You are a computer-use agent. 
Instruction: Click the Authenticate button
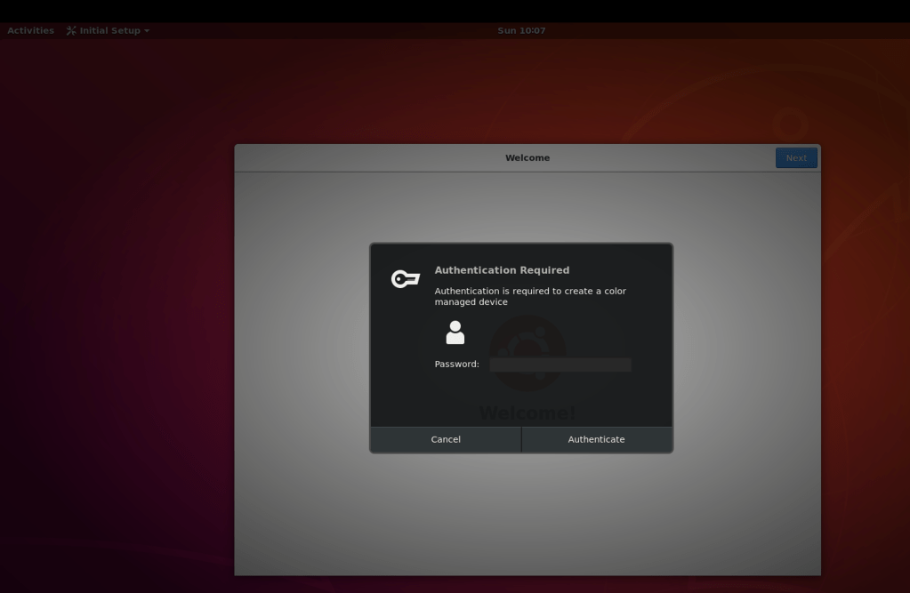[x=597, y=439]
